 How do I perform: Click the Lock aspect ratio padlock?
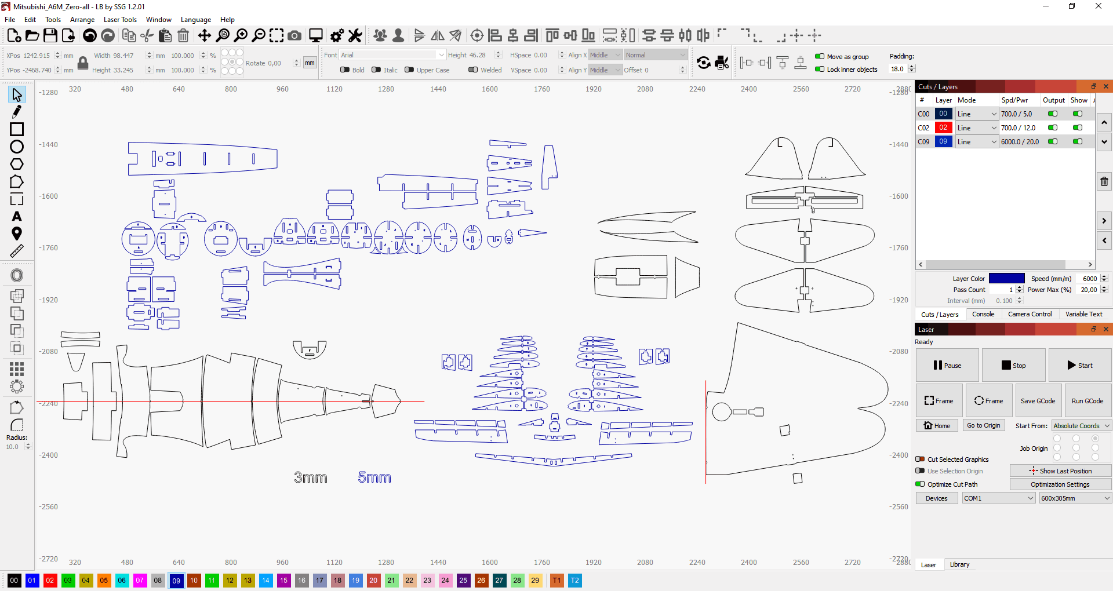tap(83, 63)
